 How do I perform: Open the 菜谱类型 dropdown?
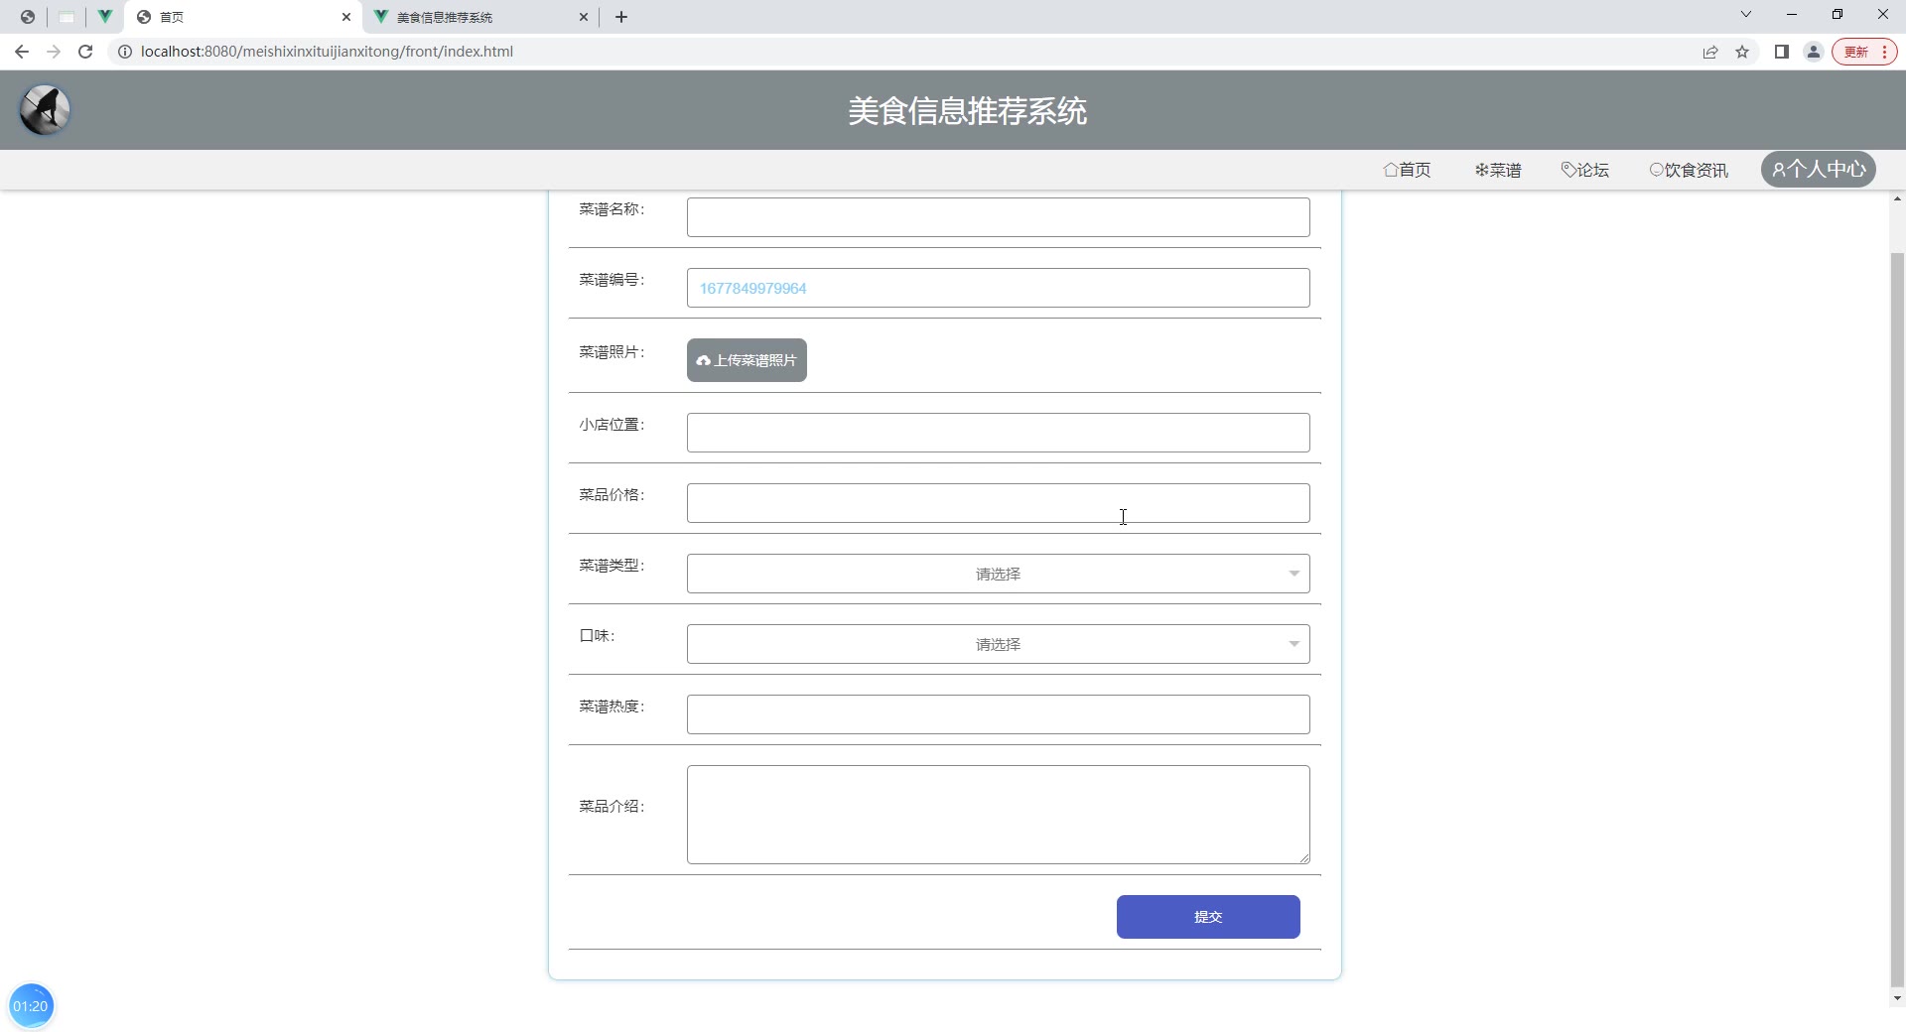(998, 574)
